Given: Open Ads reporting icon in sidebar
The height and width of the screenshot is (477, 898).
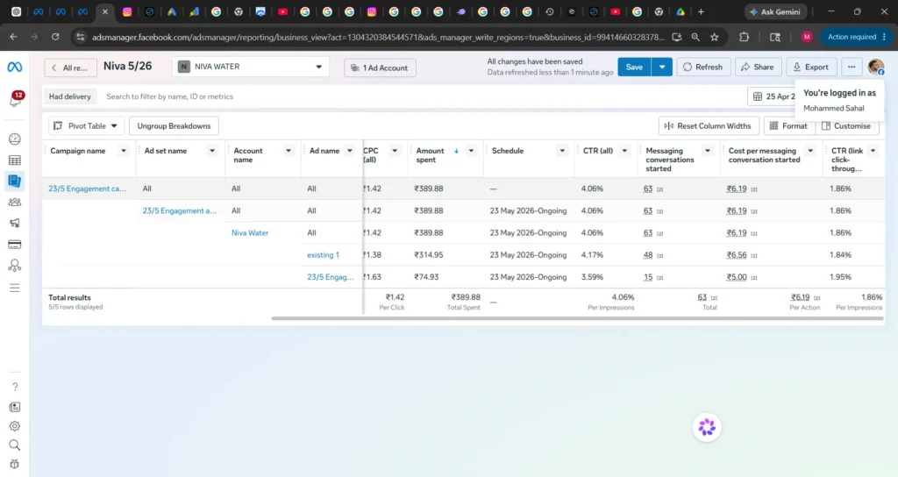Looking at the screenshot, I should point(15,181).
